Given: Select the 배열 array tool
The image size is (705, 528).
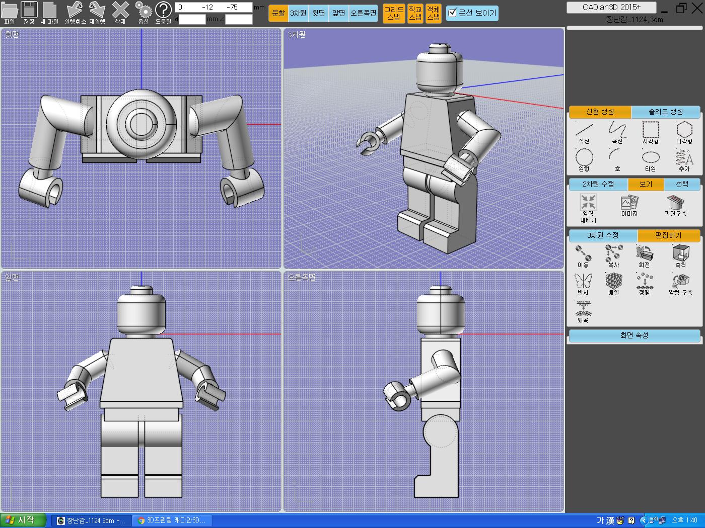Looking at the screenshot, I should click(614, 284).
